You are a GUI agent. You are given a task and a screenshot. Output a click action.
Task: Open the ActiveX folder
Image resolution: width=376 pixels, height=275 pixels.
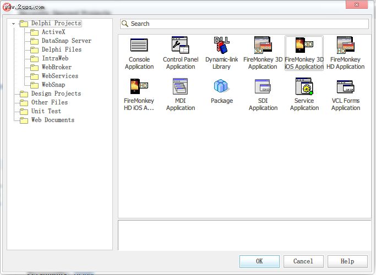coord(48,32)
